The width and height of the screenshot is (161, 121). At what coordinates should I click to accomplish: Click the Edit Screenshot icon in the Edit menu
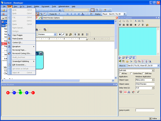point(9,65)
